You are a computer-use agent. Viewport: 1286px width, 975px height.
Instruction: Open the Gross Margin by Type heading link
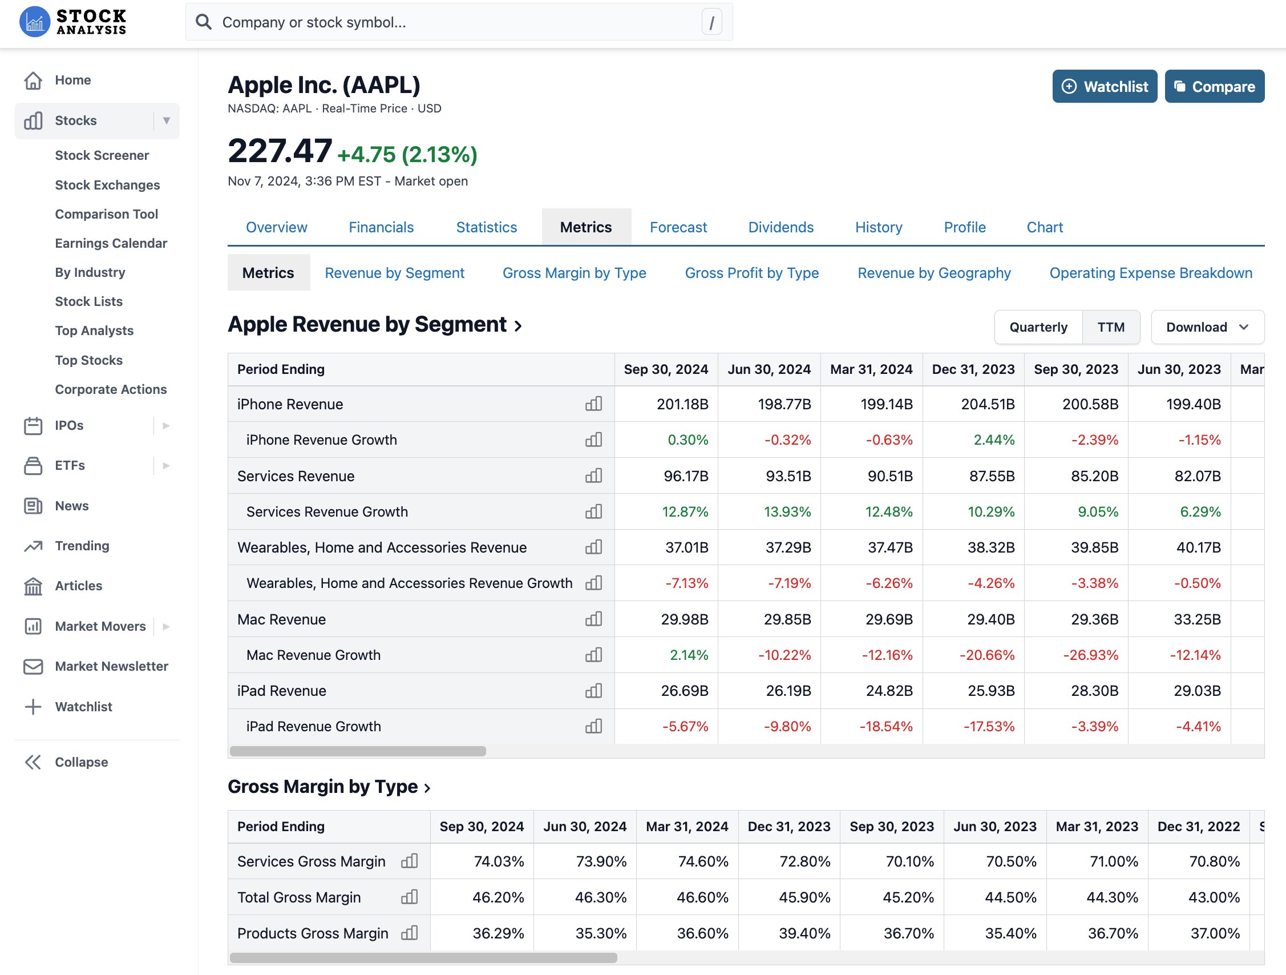pyautogui.click(x=329, y=787)
